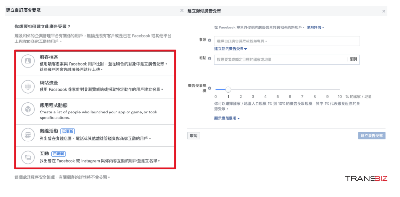Show info tooltip beside 地點
Screen dimensions: 400x197
210,58
